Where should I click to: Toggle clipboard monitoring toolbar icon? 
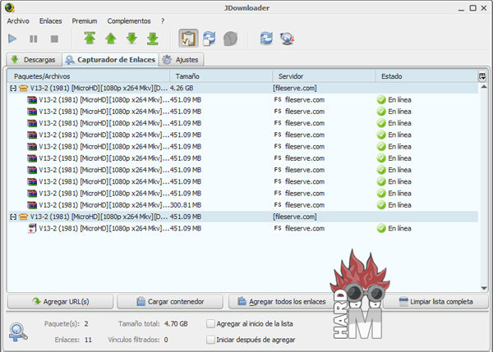[x=188, y=39]
